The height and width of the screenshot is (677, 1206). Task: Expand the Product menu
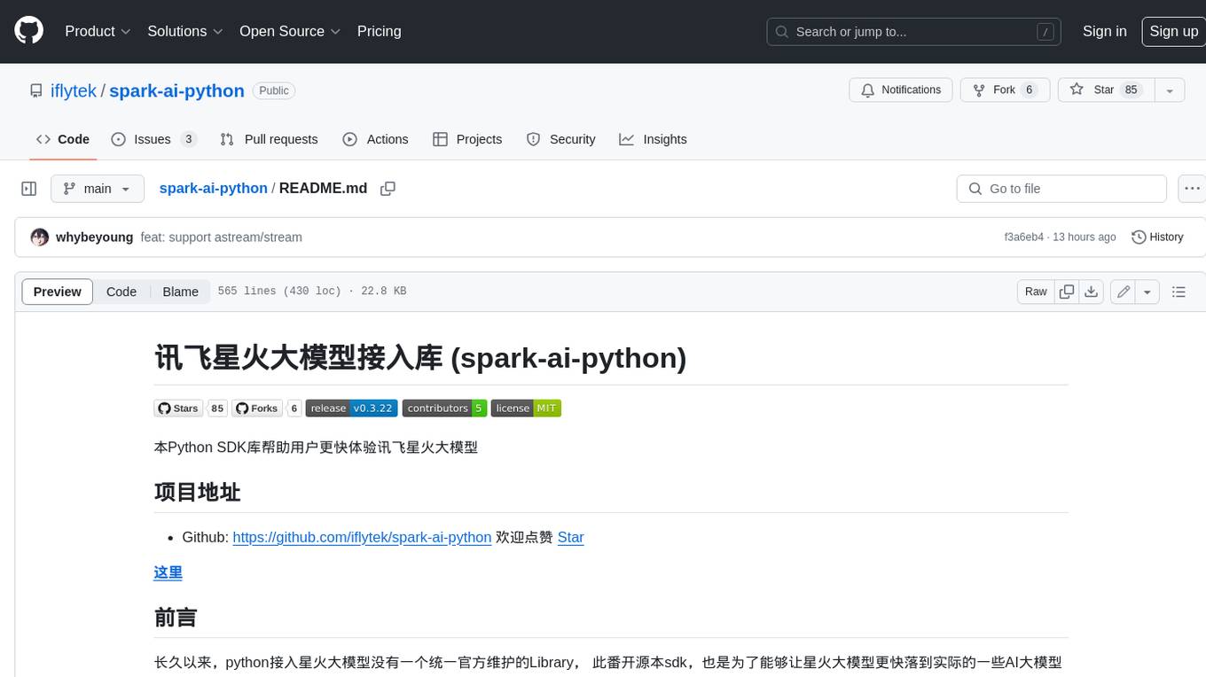(98, 31)
